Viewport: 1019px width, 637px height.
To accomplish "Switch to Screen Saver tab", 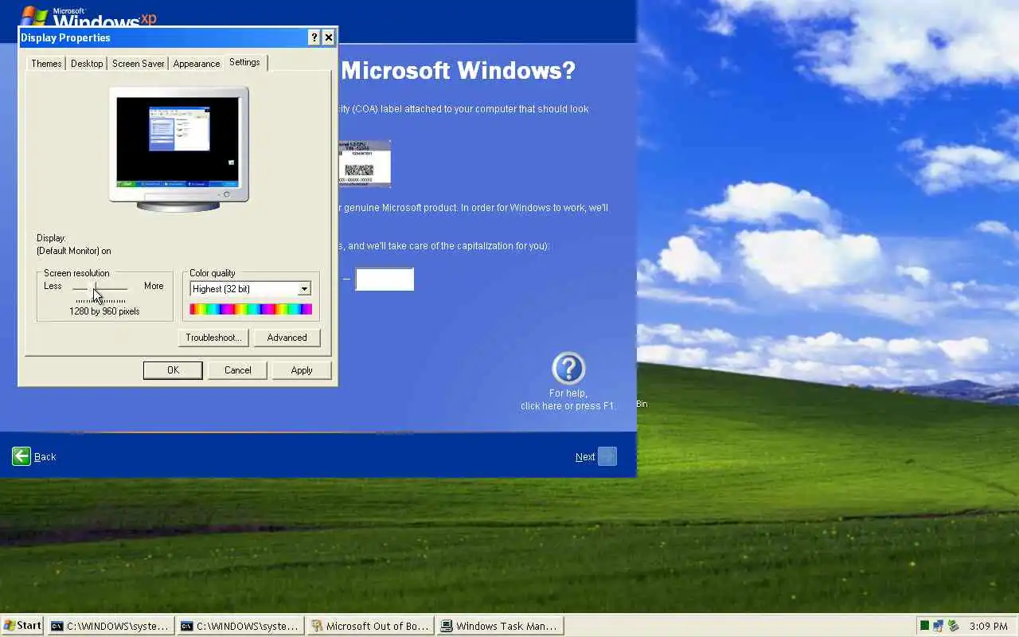I will [139, 64].
